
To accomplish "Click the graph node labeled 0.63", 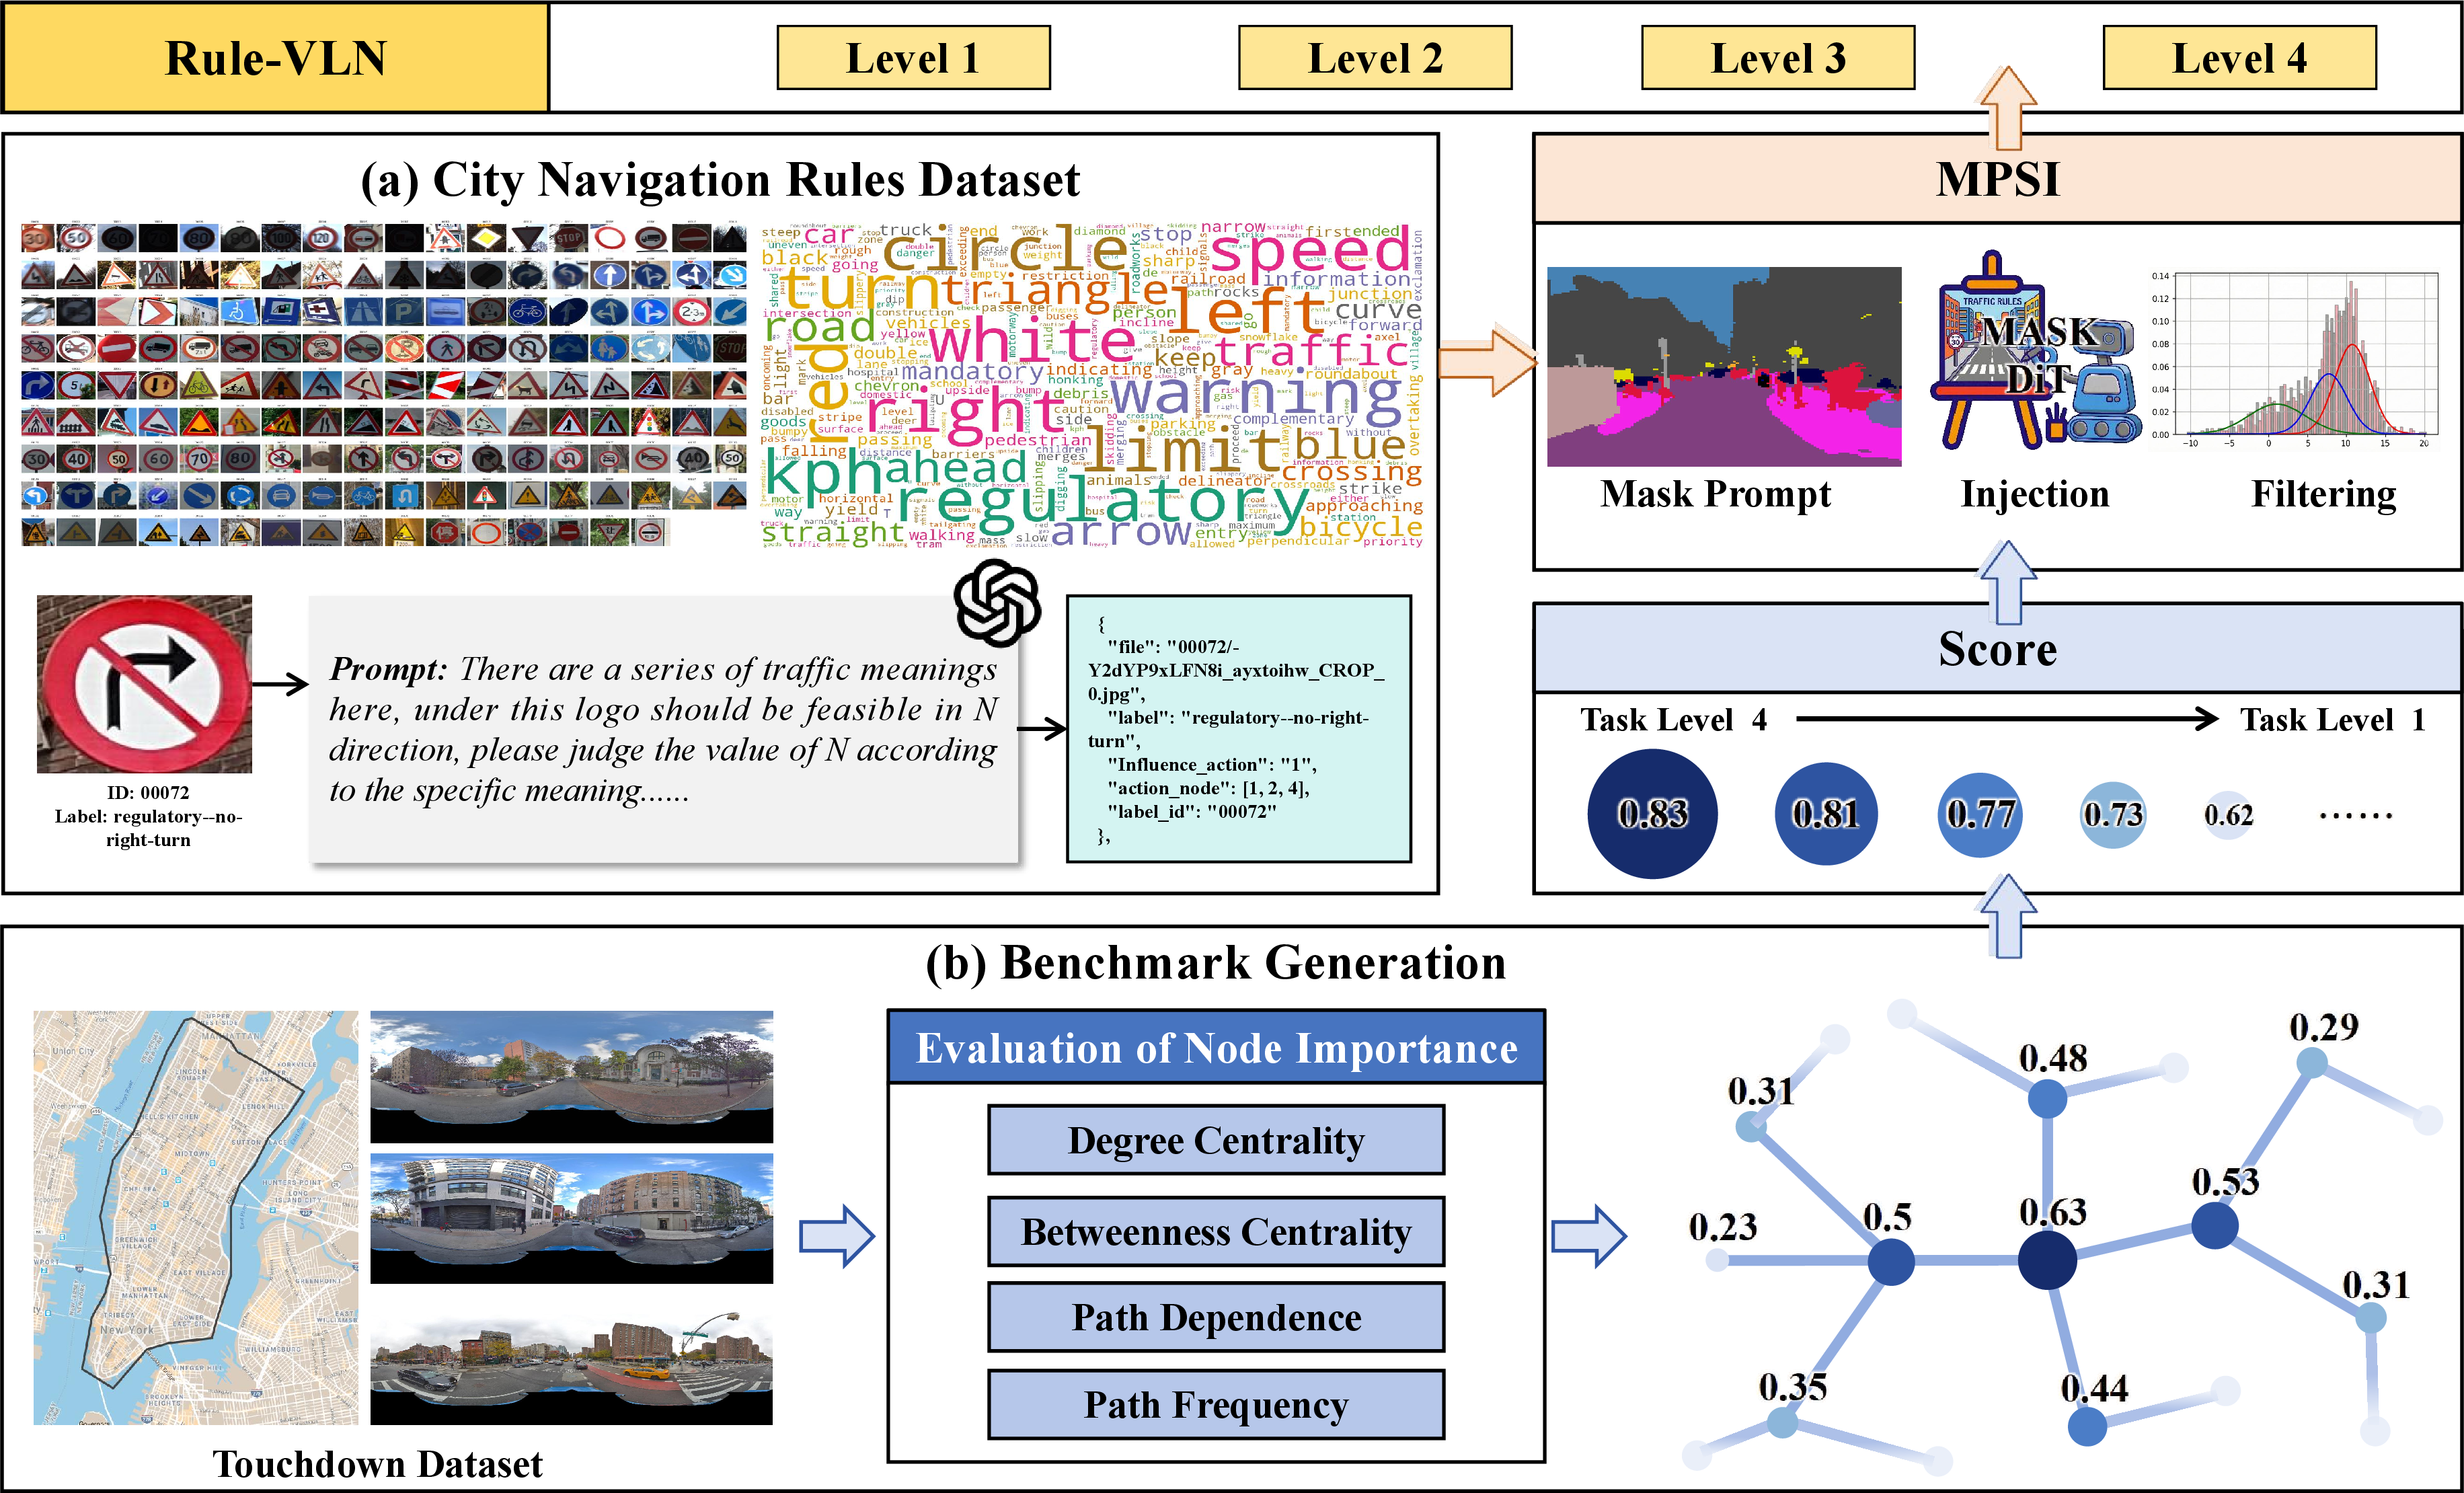I will 2047,1260.
